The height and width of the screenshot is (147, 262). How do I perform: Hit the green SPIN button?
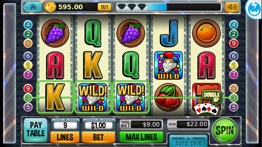click(x=225, y=130)
